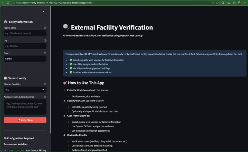The width and height of the screenshot is (248, 152).
Task: Click the How to Use This App heading
Action: [86, 83]
